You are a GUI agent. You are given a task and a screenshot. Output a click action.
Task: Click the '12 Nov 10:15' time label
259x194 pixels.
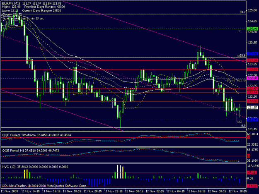pyautogui.click(x=237, y=192)
